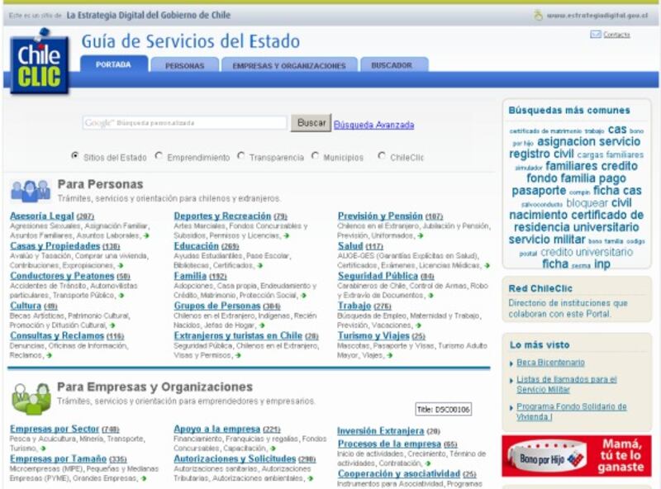
Task: Open the Personas tab
Action: [184, 65]
